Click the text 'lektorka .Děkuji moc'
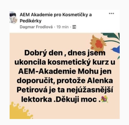Screen dimensions: 129x125 click(x=61, y=99)
